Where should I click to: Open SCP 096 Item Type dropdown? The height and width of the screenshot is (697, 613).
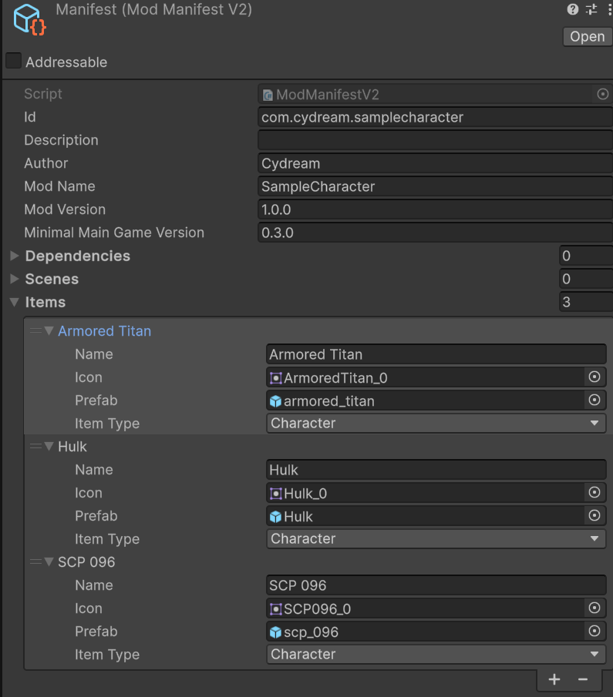coord(436,655)
